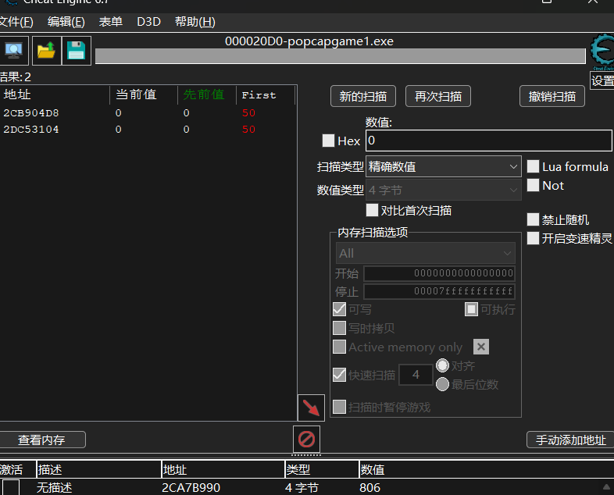Enable the 开启变速精灵 checkbox
This screenshot has height=495, width=614.
click(x=533, y=238)
